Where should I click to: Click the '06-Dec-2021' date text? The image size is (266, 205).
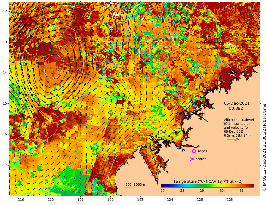[237, 103]
